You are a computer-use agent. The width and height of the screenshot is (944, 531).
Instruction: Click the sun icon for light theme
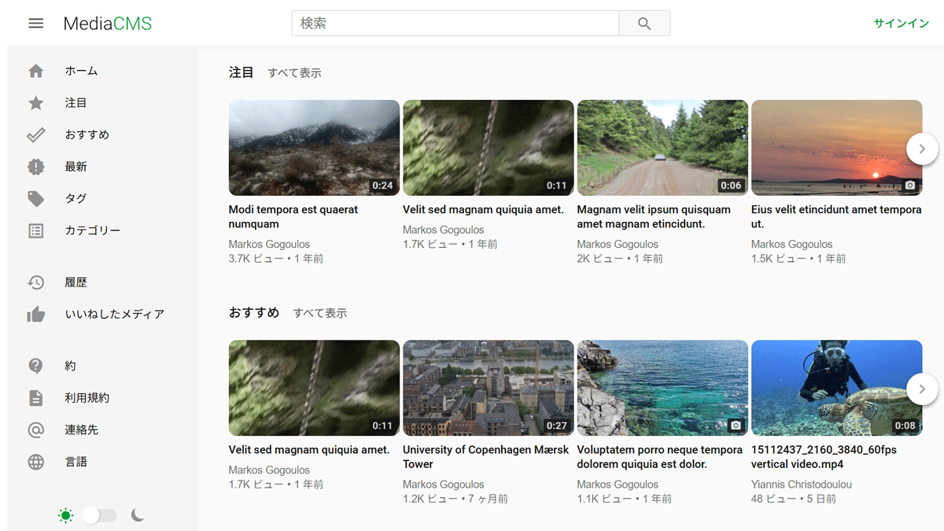click(x=65, y=515)
